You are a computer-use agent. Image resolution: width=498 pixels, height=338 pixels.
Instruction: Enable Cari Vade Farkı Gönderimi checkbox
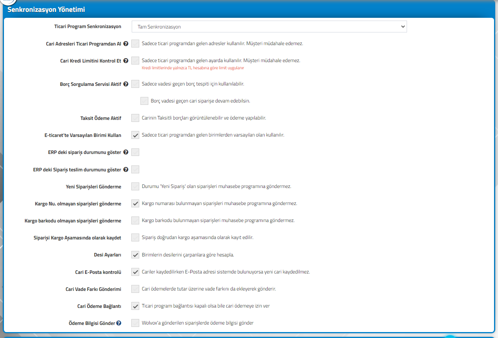pyautogui.click(x=135, y=289)
